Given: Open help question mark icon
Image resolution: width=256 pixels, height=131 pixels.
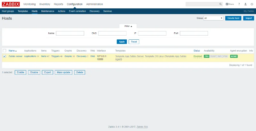Looking at the screenshot, I should click(239, 4).
